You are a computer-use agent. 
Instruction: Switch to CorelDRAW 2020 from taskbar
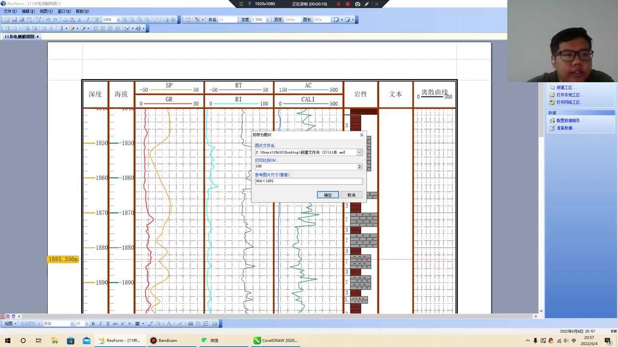pos(276,340)
